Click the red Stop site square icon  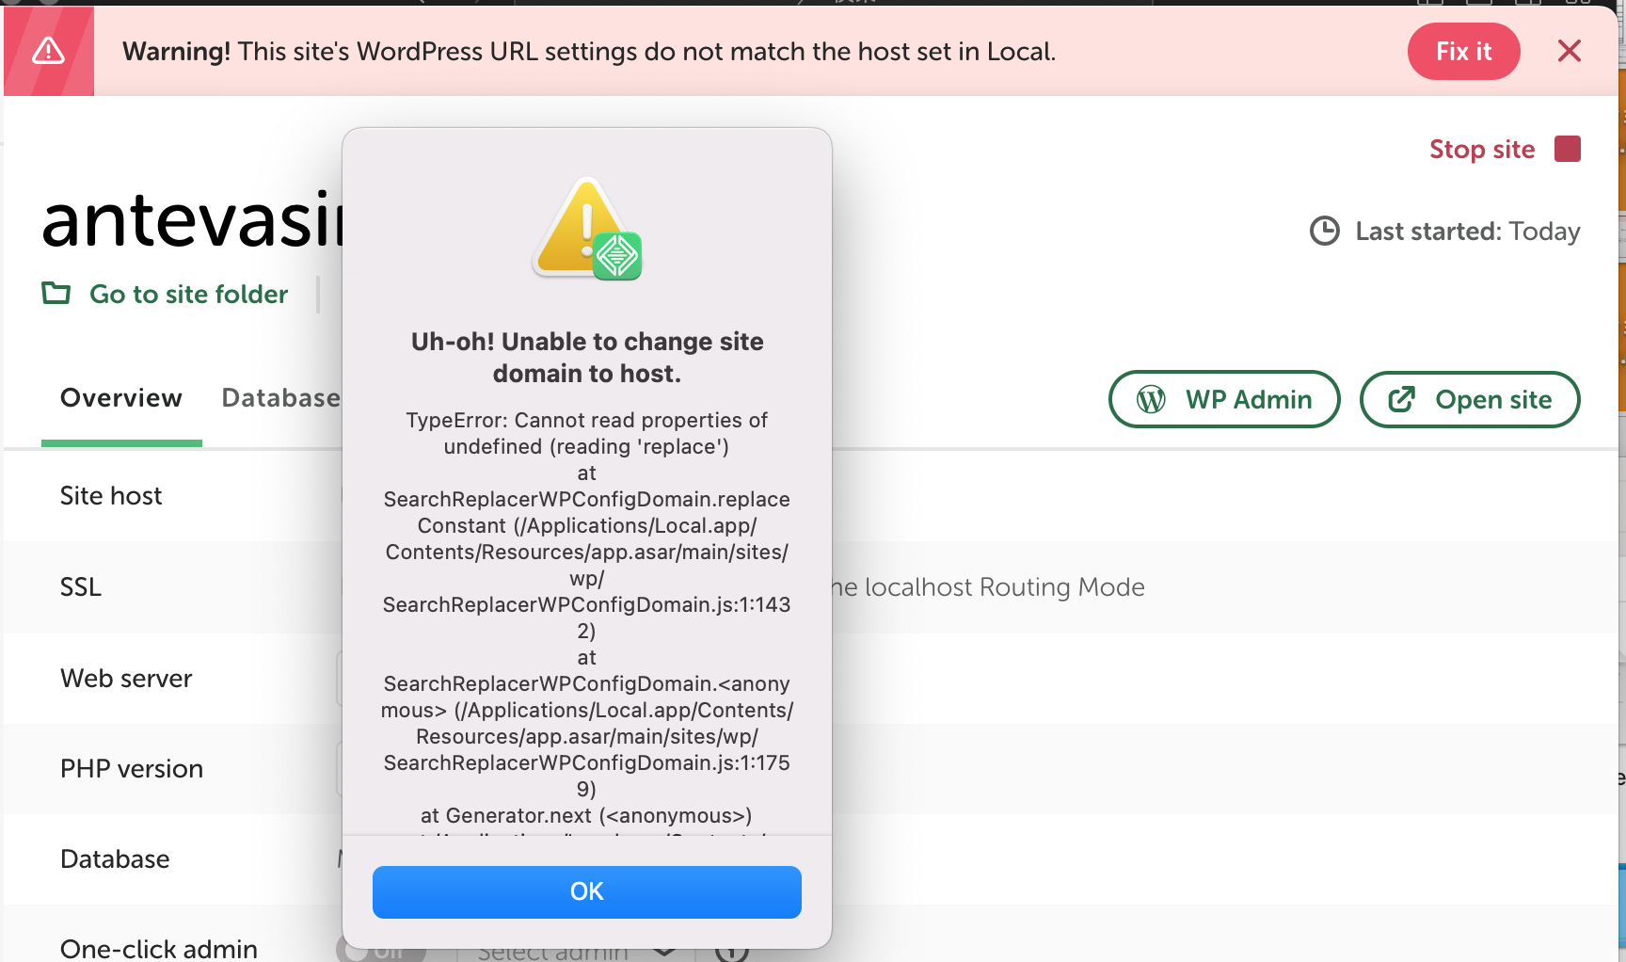point(1567,149)
